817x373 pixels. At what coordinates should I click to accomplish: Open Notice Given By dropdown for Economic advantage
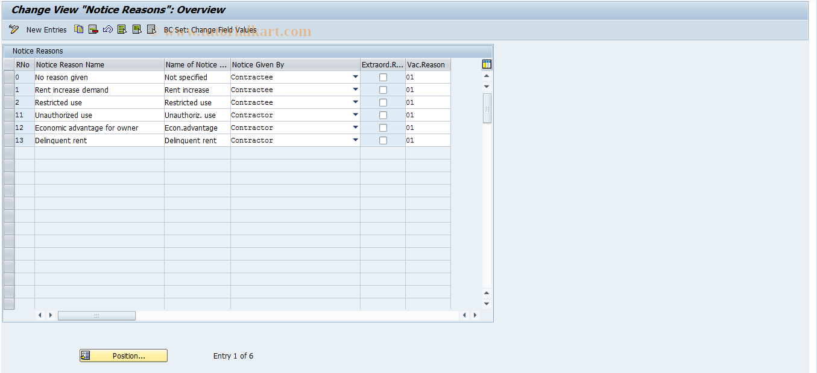coord(355,128)
